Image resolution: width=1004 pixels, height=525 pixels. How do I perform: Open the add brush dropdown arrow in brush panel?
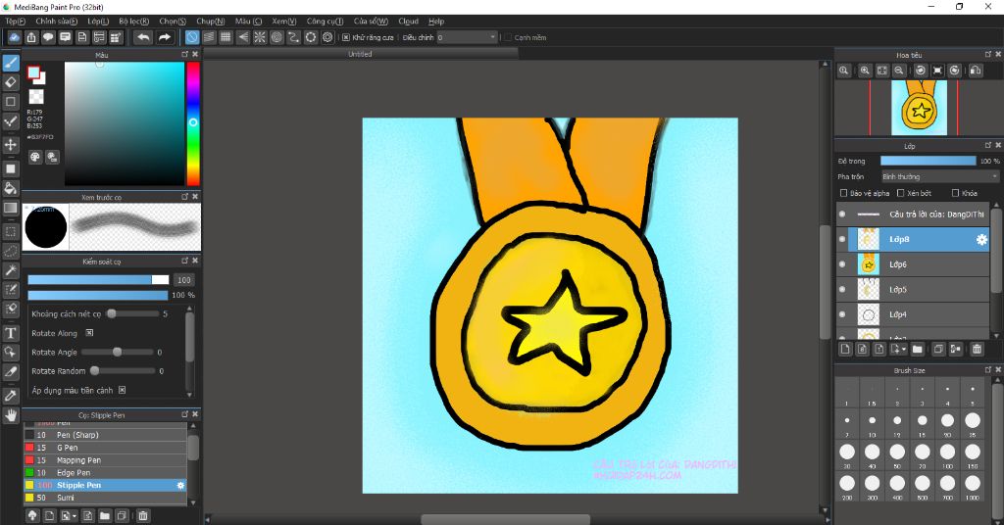tap(75, 516)
